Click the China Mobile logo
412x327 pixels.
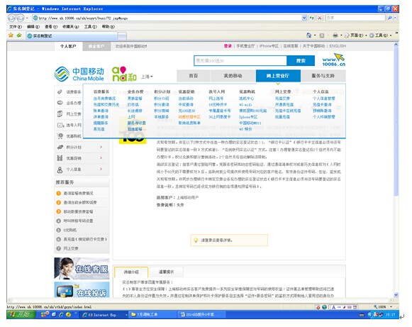79,74
